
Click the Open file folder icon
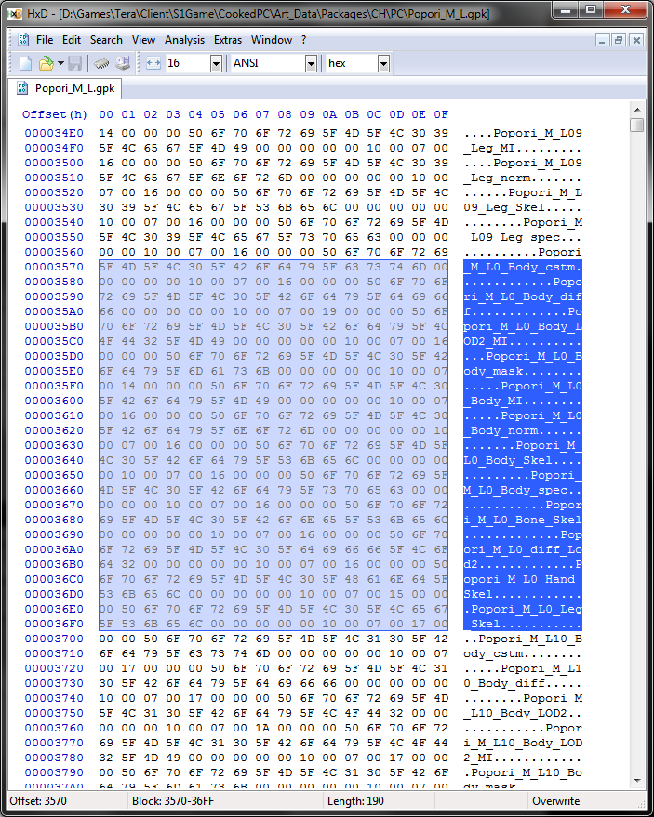tap(46, 63)
